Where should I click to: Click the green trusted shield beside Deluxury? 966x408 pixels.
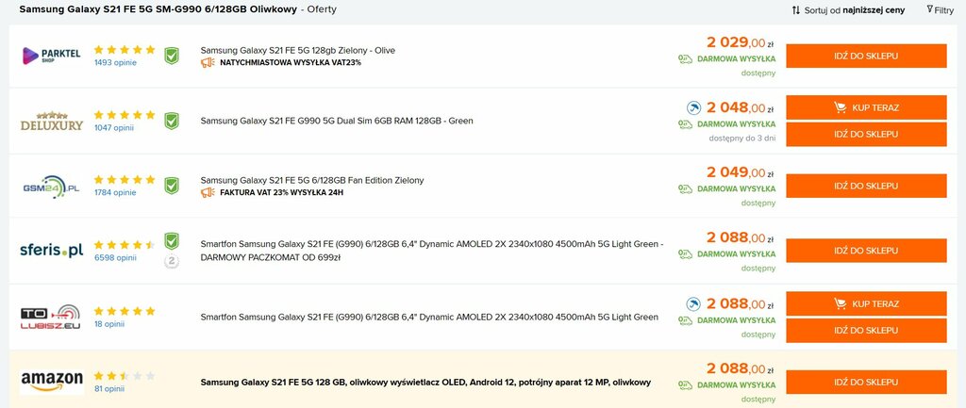click(172, 121)
